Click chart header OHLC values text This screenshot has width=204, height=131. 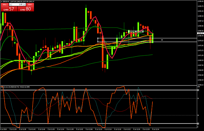click(x=22, y=2)
